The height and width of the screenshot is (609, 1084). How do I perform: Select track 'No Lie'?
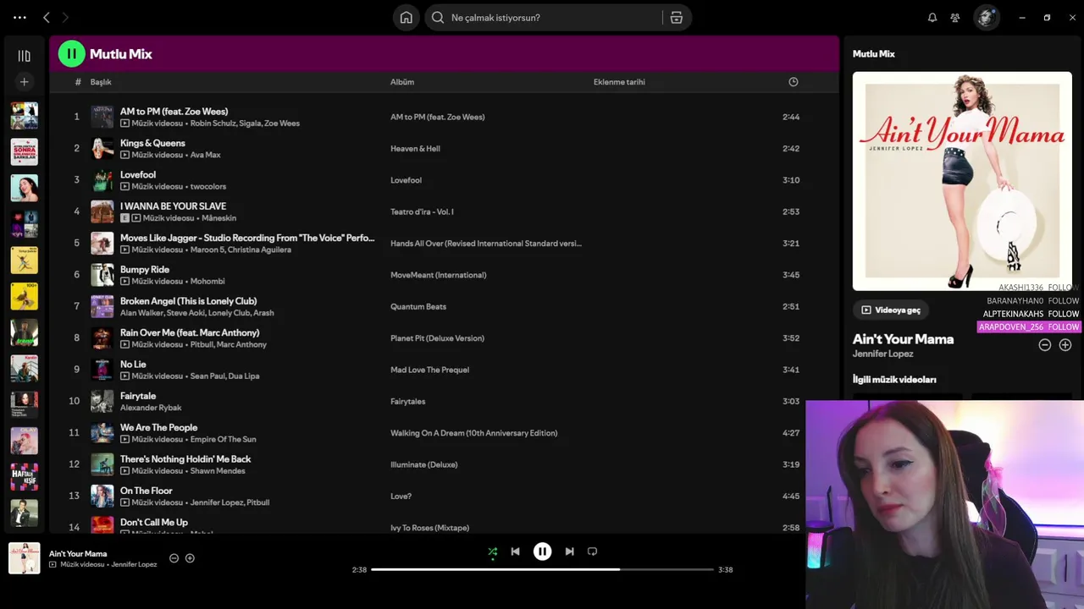133,364
